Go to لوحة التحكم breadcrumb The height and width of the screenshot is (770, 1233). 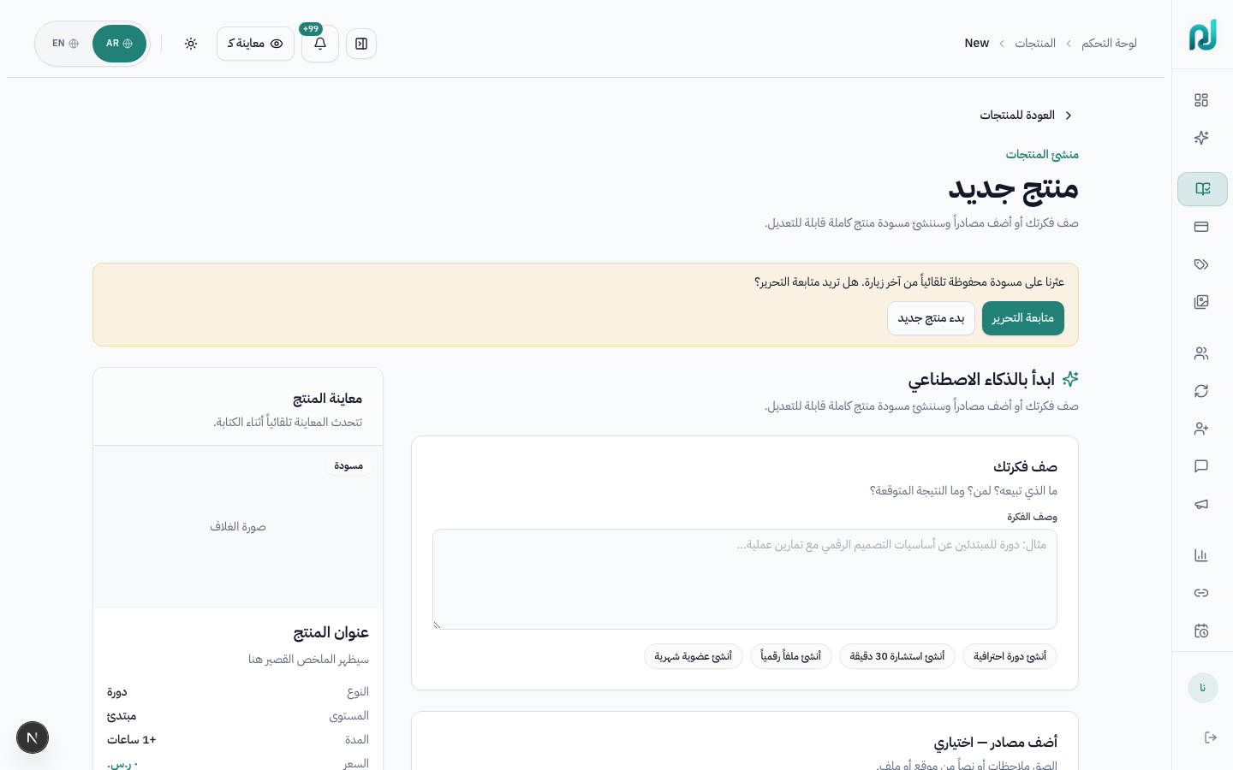click(x=1109, y=43)
